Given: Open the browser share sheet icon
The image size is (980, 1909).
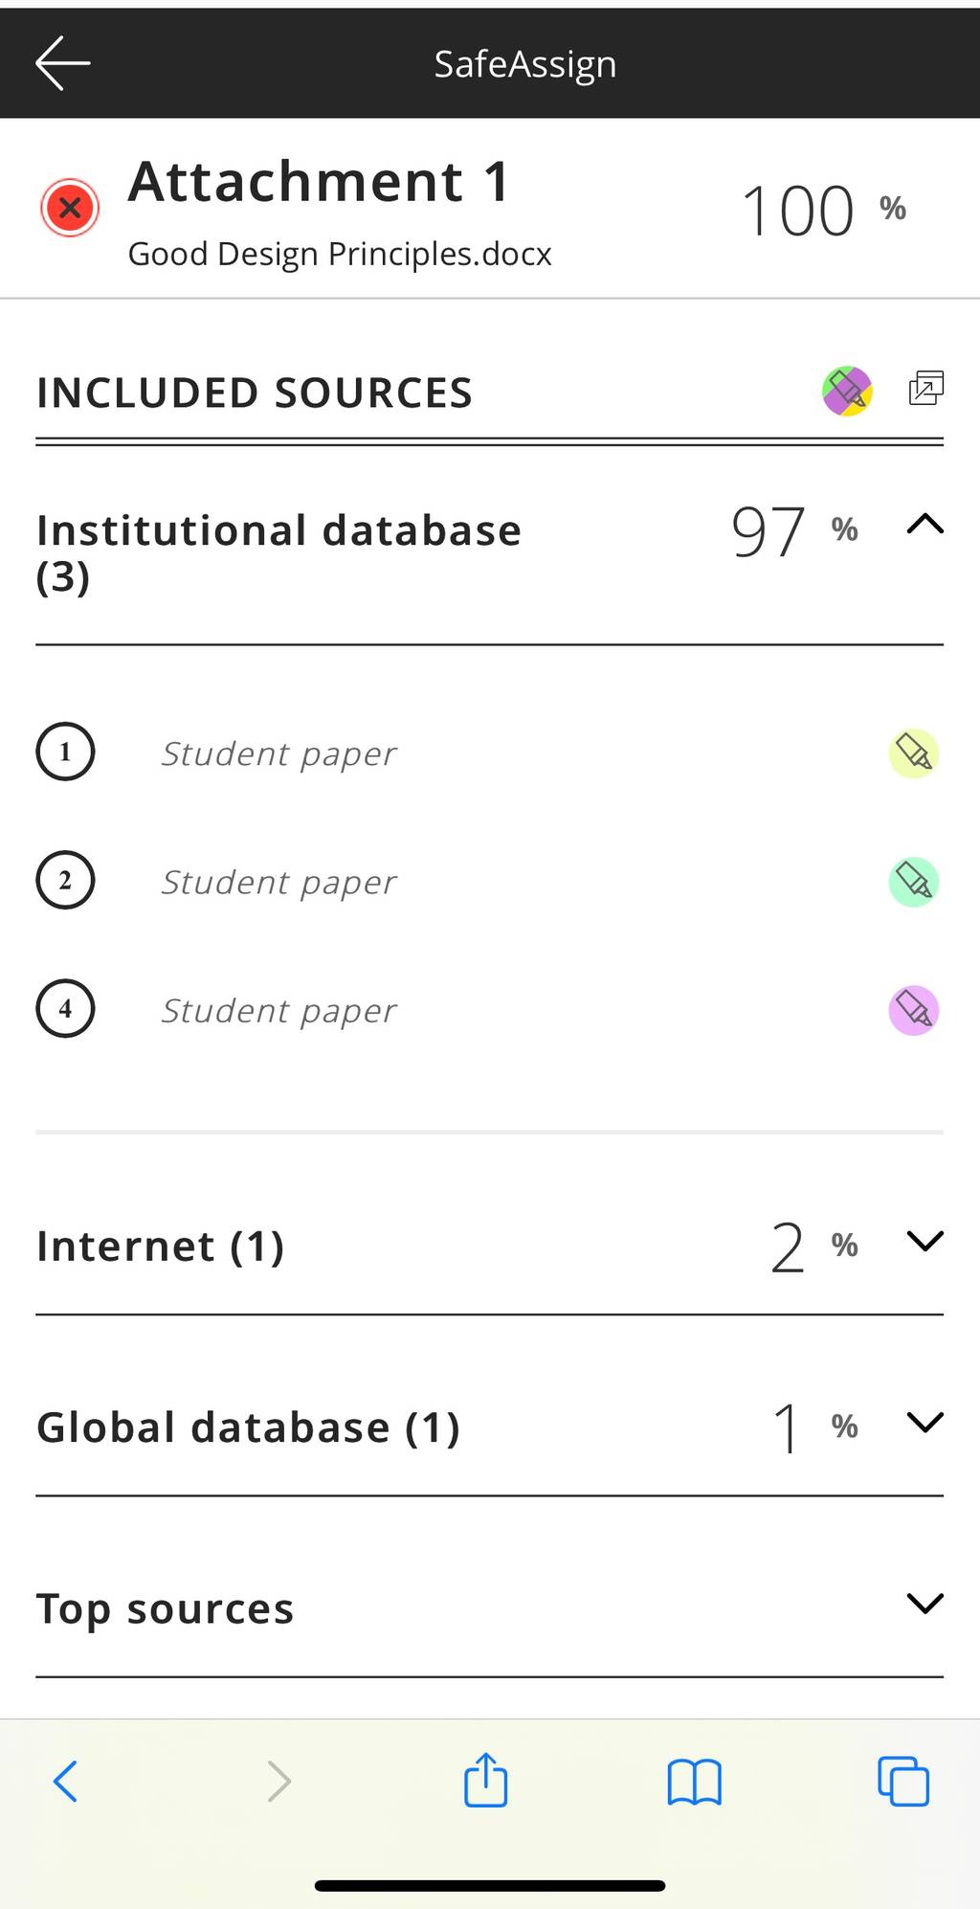Looking at the screenshot, I should pos(486,1779).
